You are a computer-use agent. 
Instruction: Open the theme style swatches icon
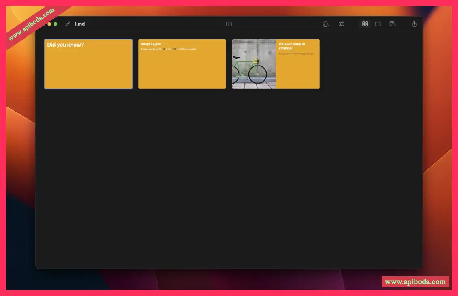[325, 24]
